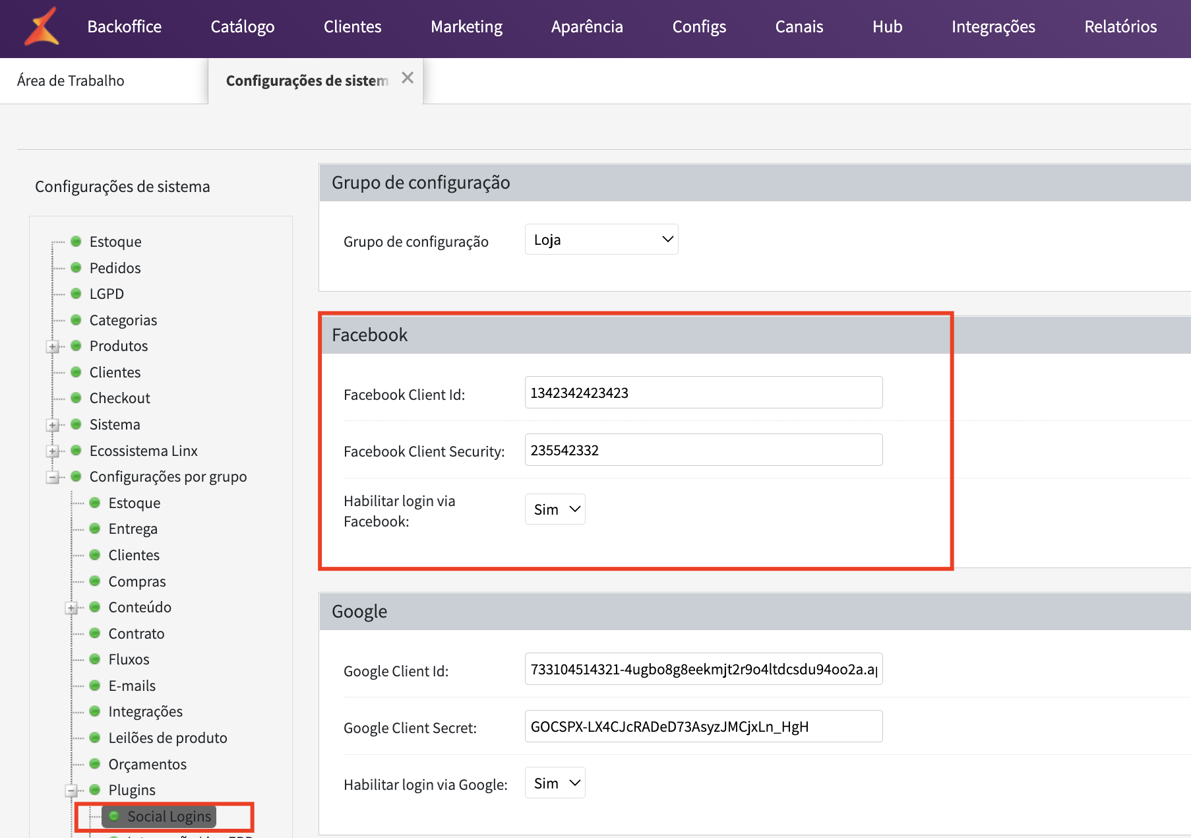The width and height of the screenshot is (1191, 838).
Task: Close the Configurações de sistema tab
Action: click(x=408, y=78)
